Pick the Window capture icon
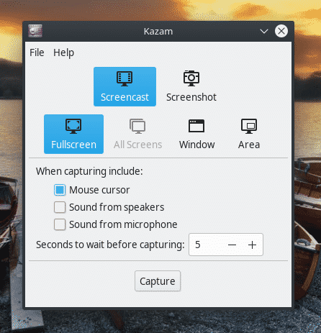Screen dimensions: 321x333 point(196,126)
